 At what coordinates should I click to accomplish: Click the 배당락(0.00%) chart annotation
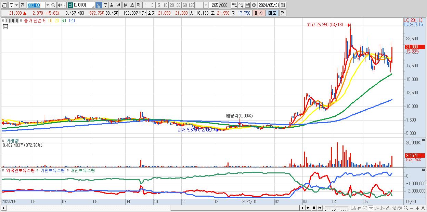coord(240,116)
